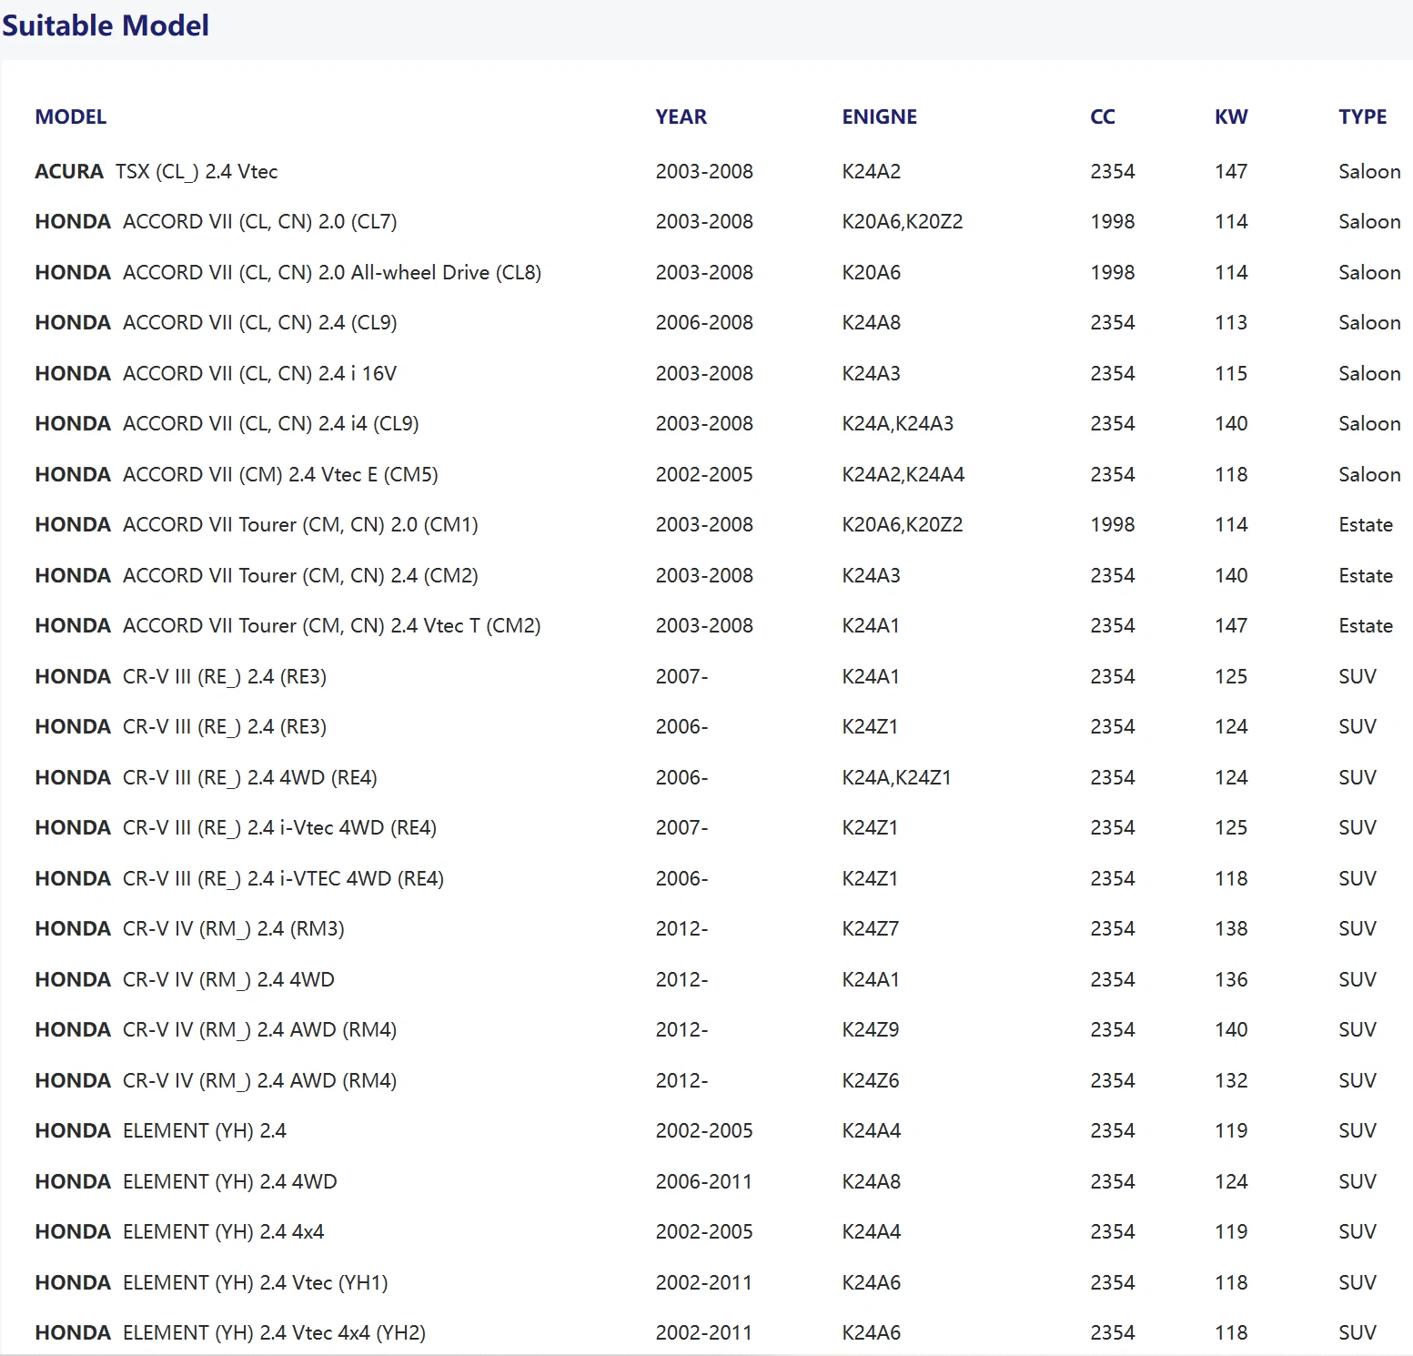The width and height of the screenshot is (1413, 1356).
Task: Select 'ACCORD VII Tourer 2.4 Vtec T (CM2)' model
Action: 288,625
